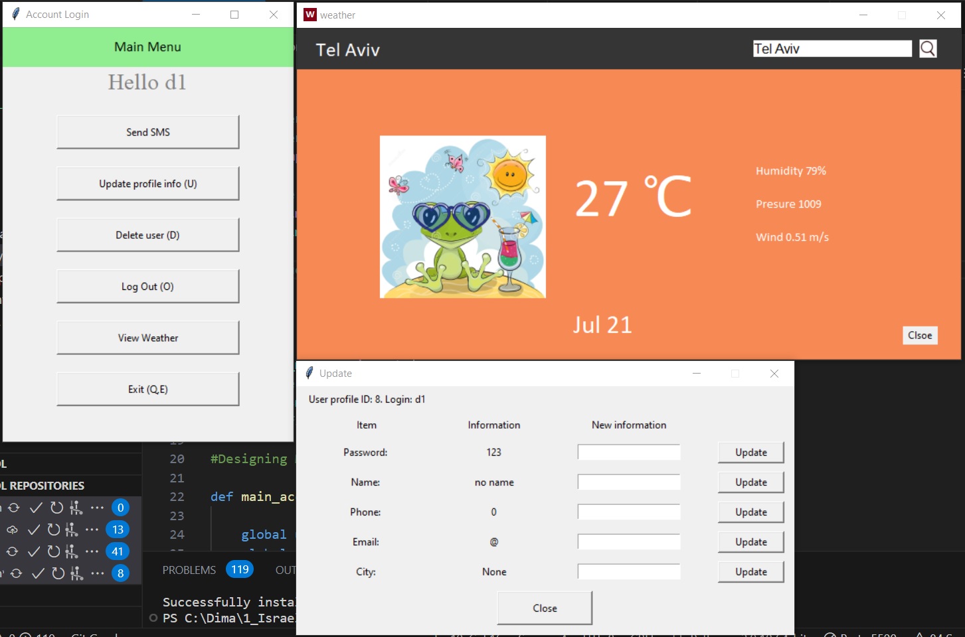Click Exit (Q,E) button

tap(148, 389)
